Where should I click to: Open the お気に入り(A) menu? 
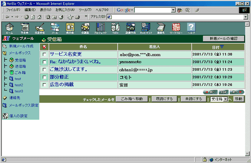pyautogui.click(x=65, y=10)
